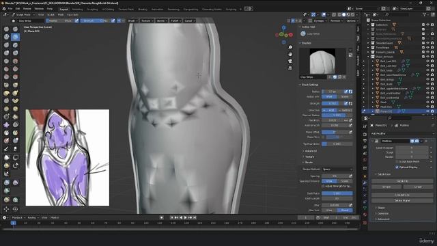Viewport: 437px width, 246px height.
Task: Click the Multires modifier name field
Action: (x=395, y=141)
